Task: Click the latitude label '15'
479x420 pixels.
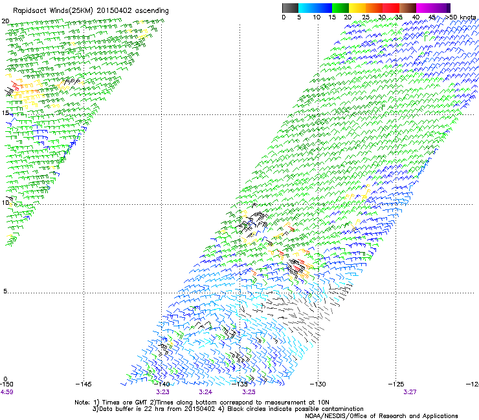Action: point(5,113)
